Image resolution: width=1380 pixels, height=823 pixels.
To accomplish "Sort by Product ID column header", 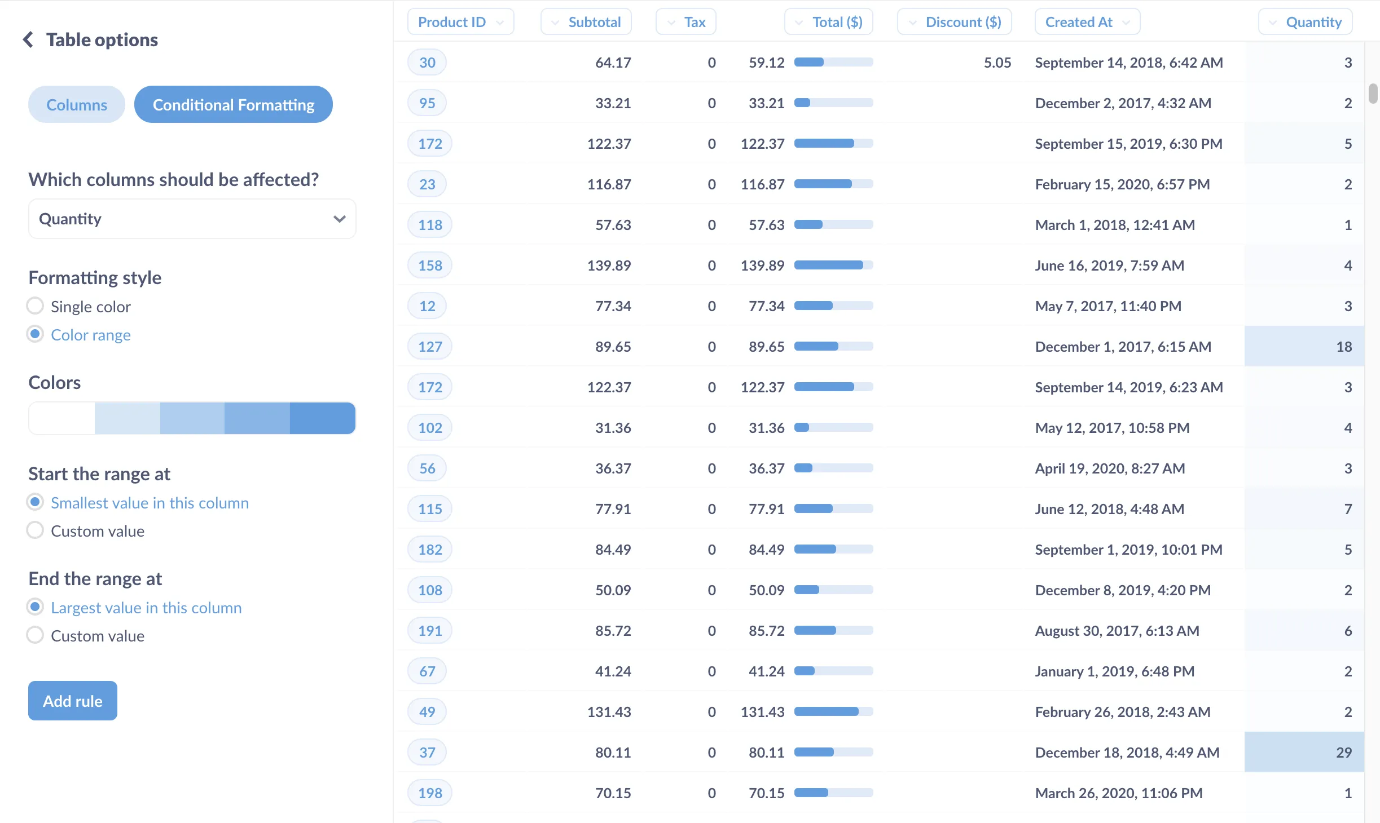I will (x=461, y=22).
